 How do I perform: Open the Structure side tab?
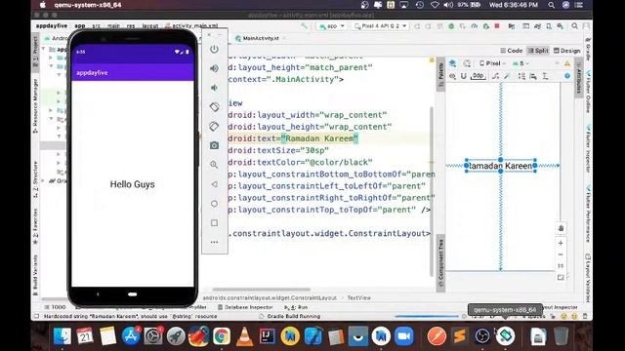tap(35, 179)
